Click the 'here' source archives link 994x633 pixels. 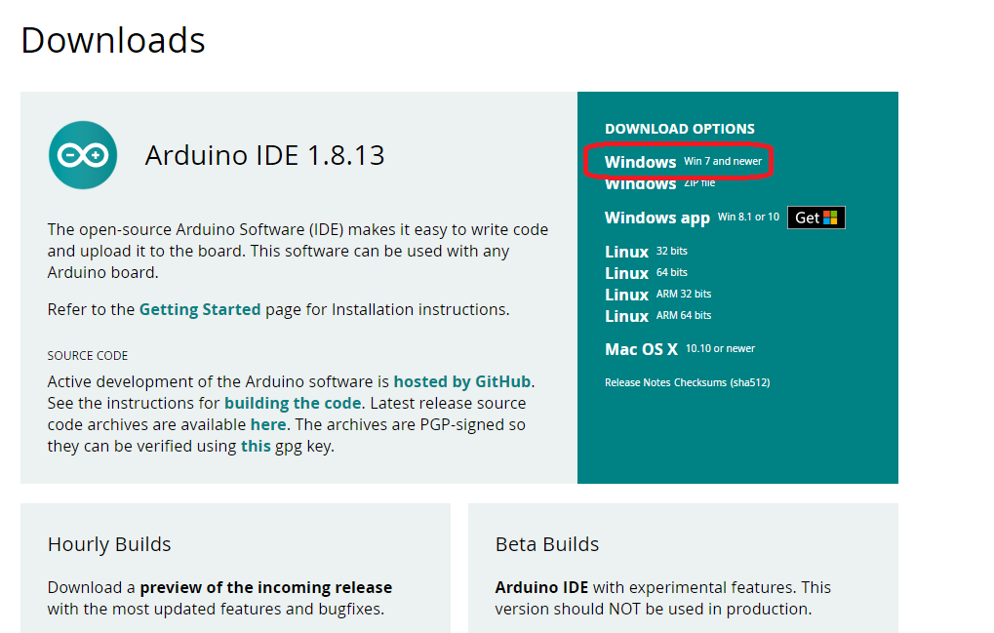(x=268, y=424)
